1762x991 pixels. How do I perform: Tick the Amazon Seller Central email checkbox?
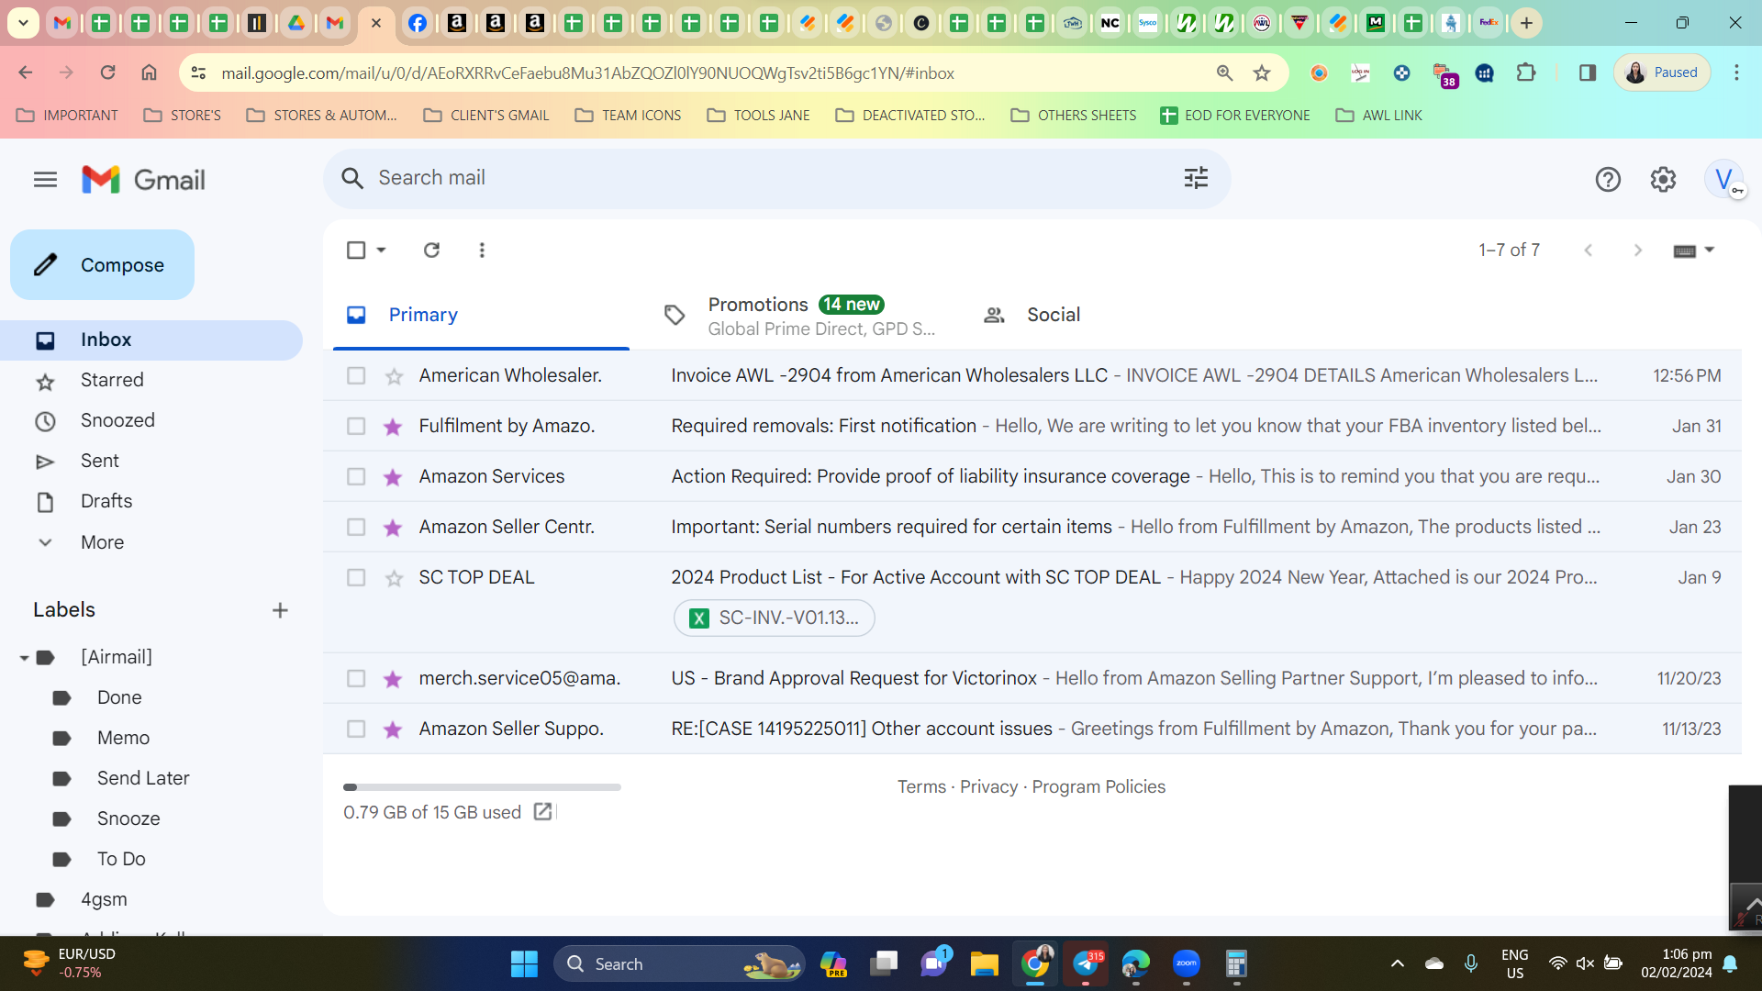click(x=356, y=528)
